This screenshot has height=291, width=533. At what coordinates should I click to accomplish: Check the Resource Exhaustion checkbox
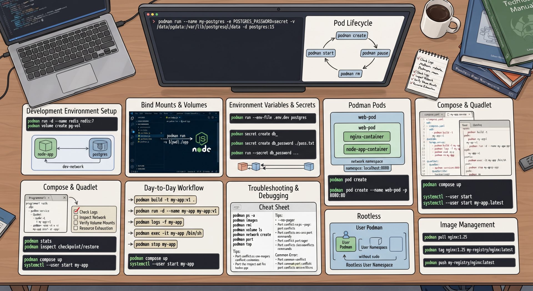click(76, 228)
